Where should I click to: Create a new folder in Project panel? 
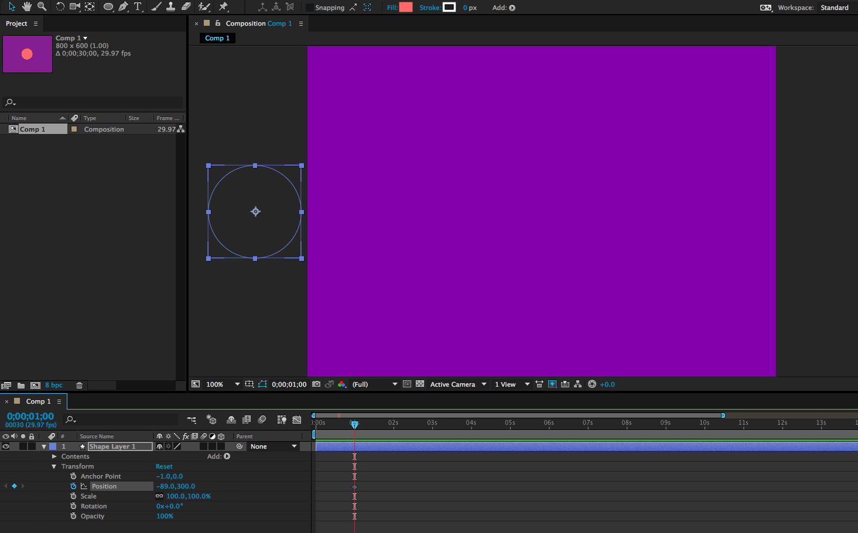pos(21,386)
